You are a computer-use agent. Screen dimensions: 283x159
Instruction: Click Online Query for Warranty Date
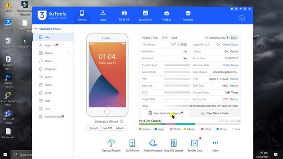click(x=230, y=65)
